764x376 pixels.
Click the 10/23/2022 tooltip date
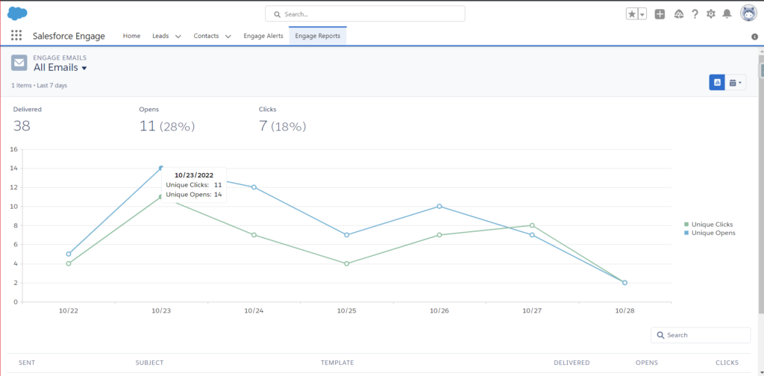coord(194,175)
